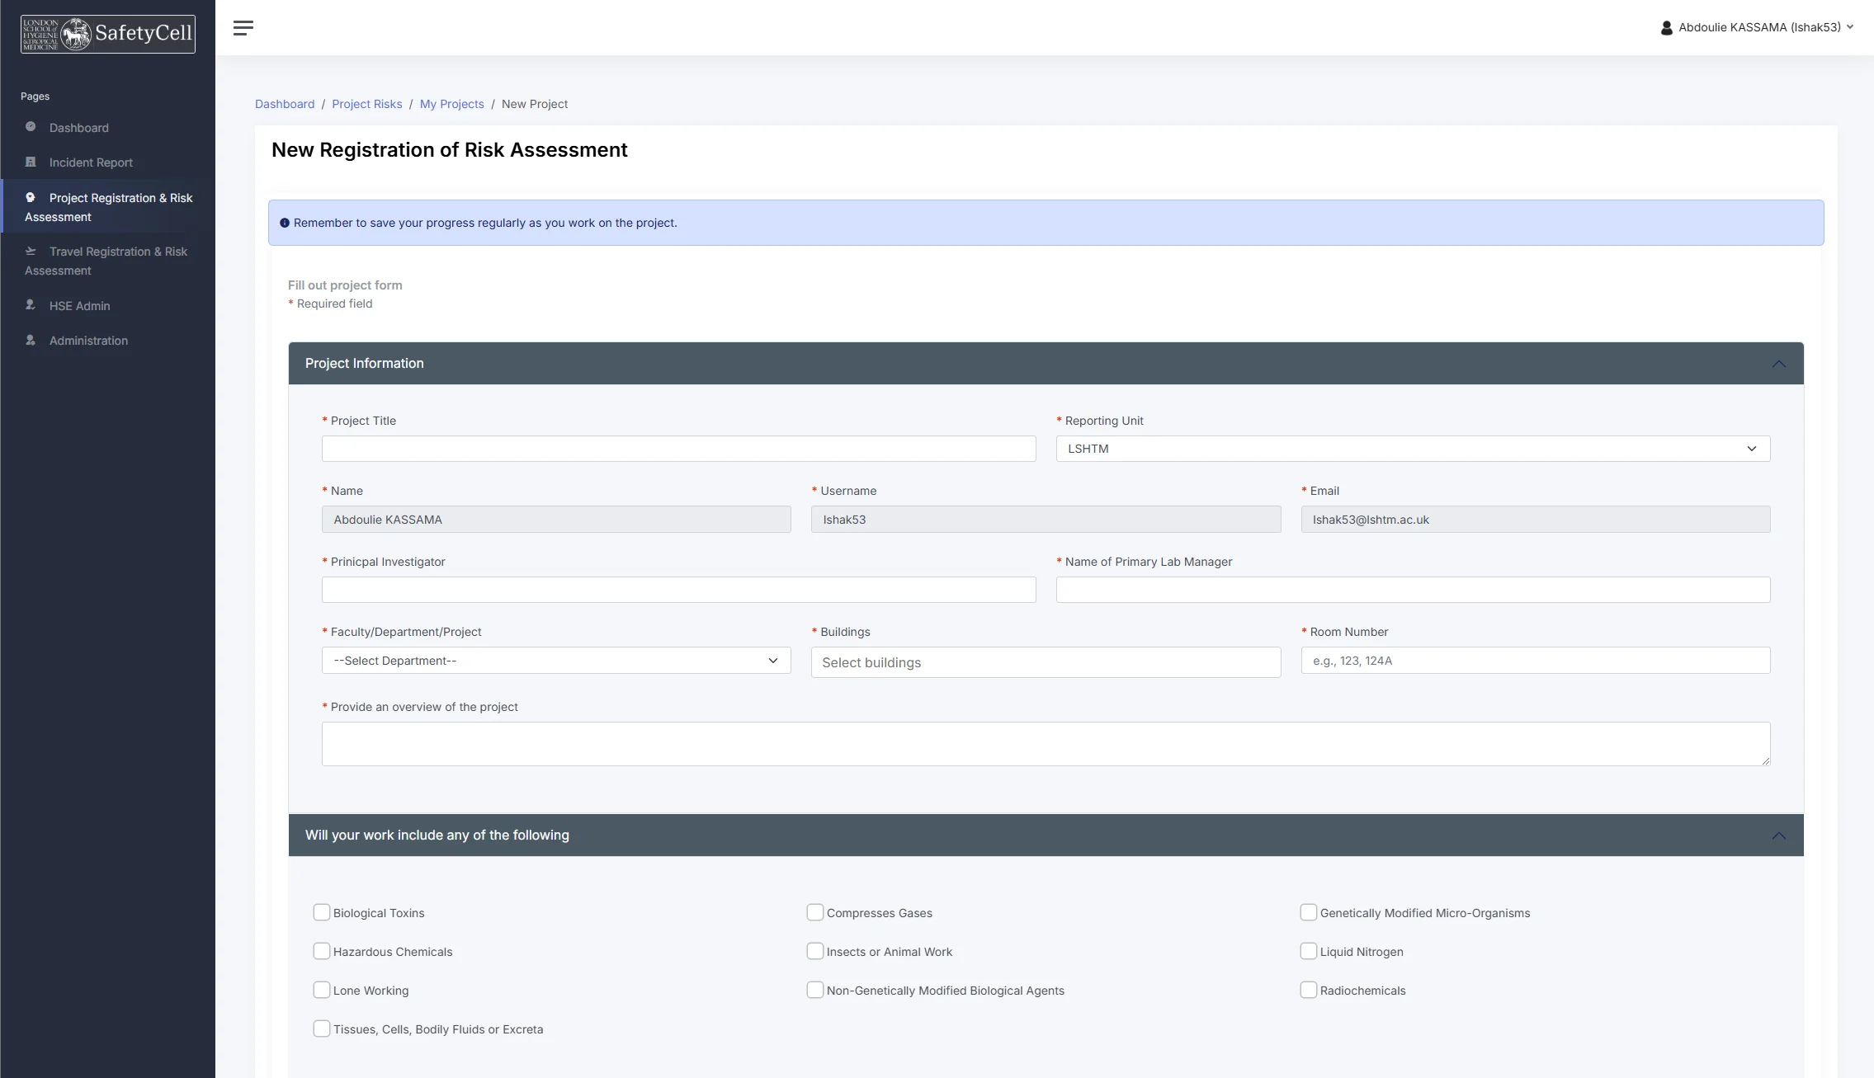The image size is (1874, 1078).
Task: Select Incident Report in the sidebar
Action: [91, 162]
